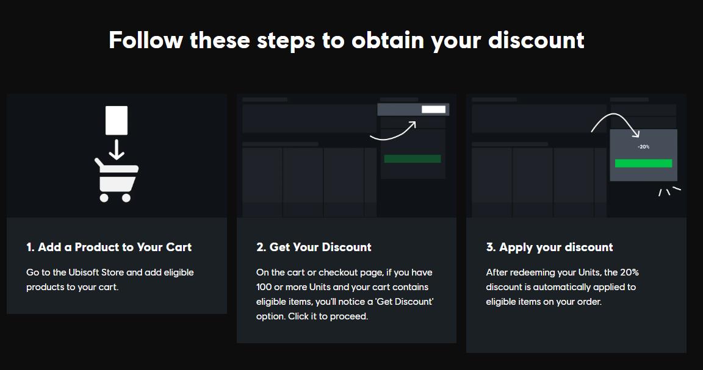Click the downward arrow above the cart
This screenshot has width=703, height=370.
point(117,149)
